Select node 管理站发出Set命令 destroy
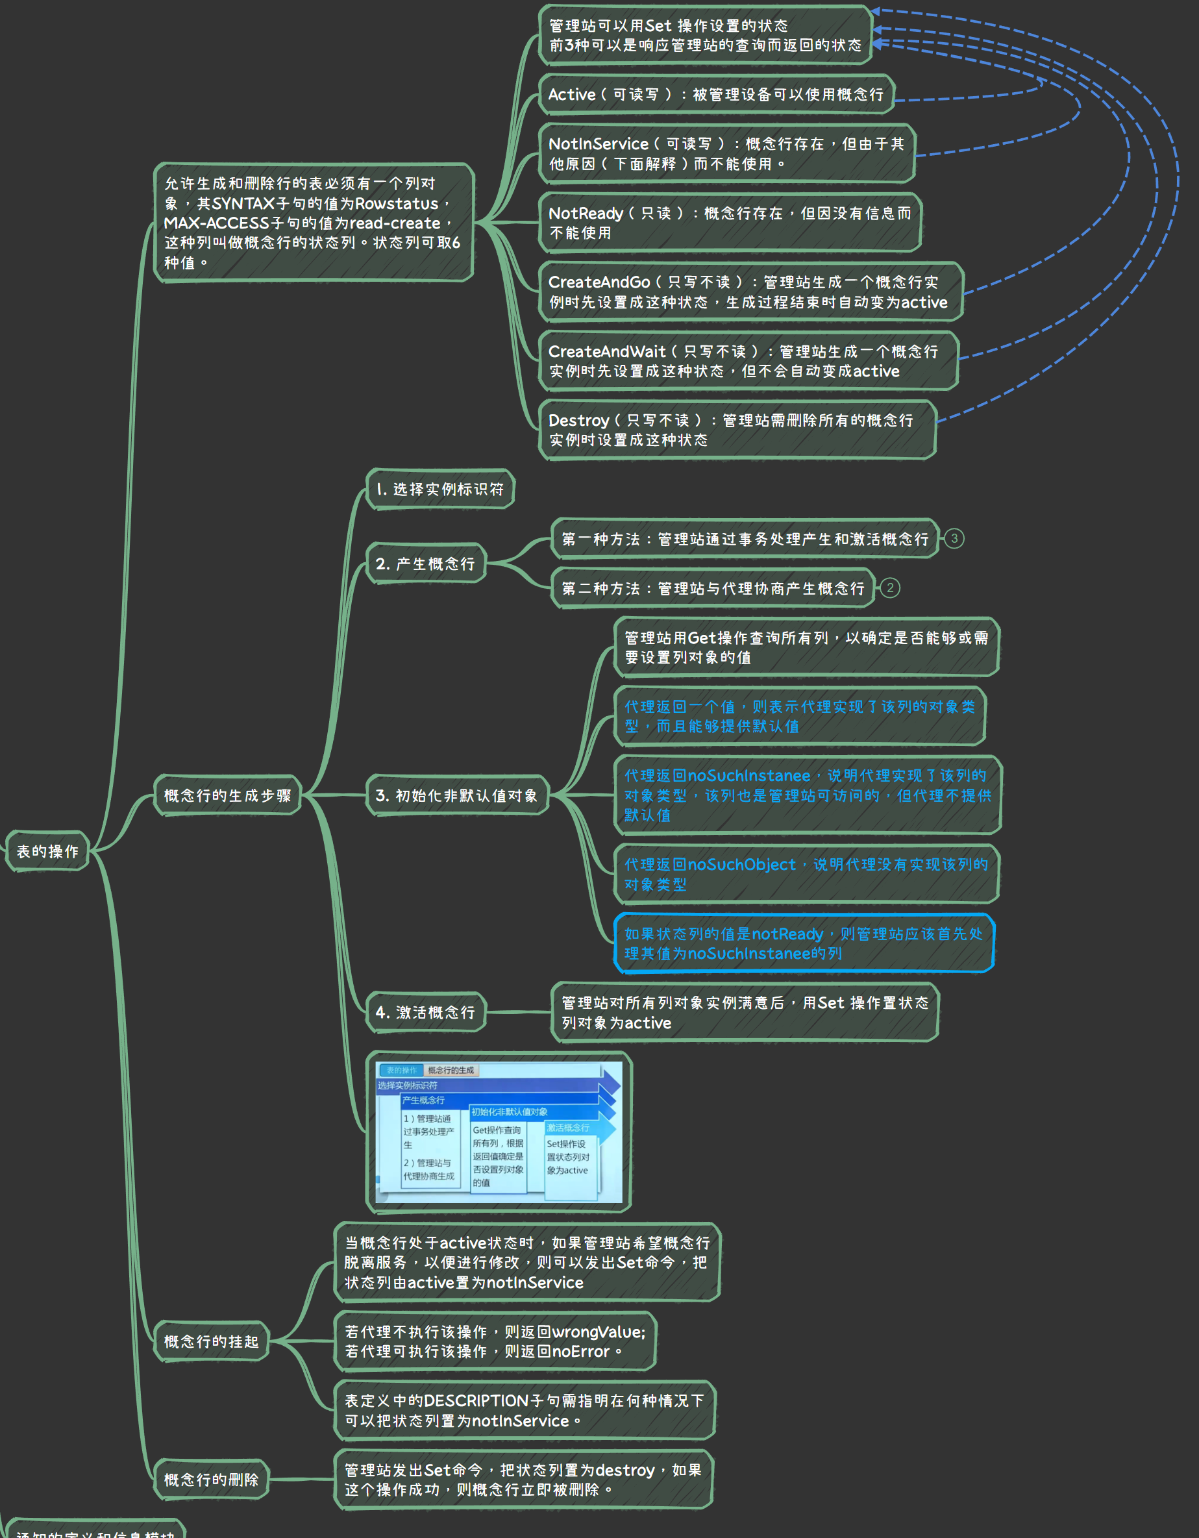The image size is (1199, 1538). click(x=523, y=1480)
